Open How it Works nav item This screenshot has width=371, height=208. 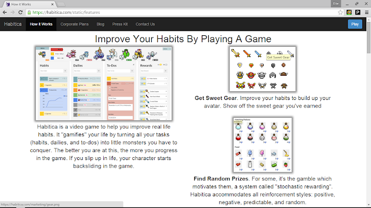click(41, 24)
